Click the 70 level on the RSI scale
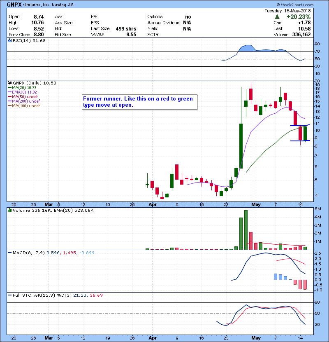 tap(317, 52)
